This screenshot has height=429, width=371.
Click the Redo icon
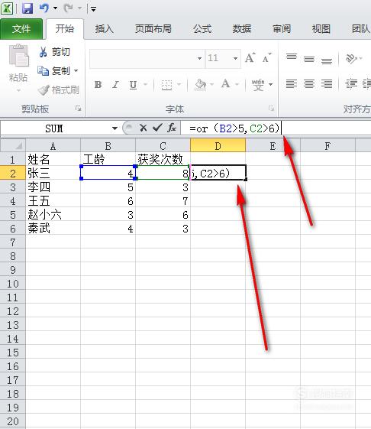click(68, 8)
